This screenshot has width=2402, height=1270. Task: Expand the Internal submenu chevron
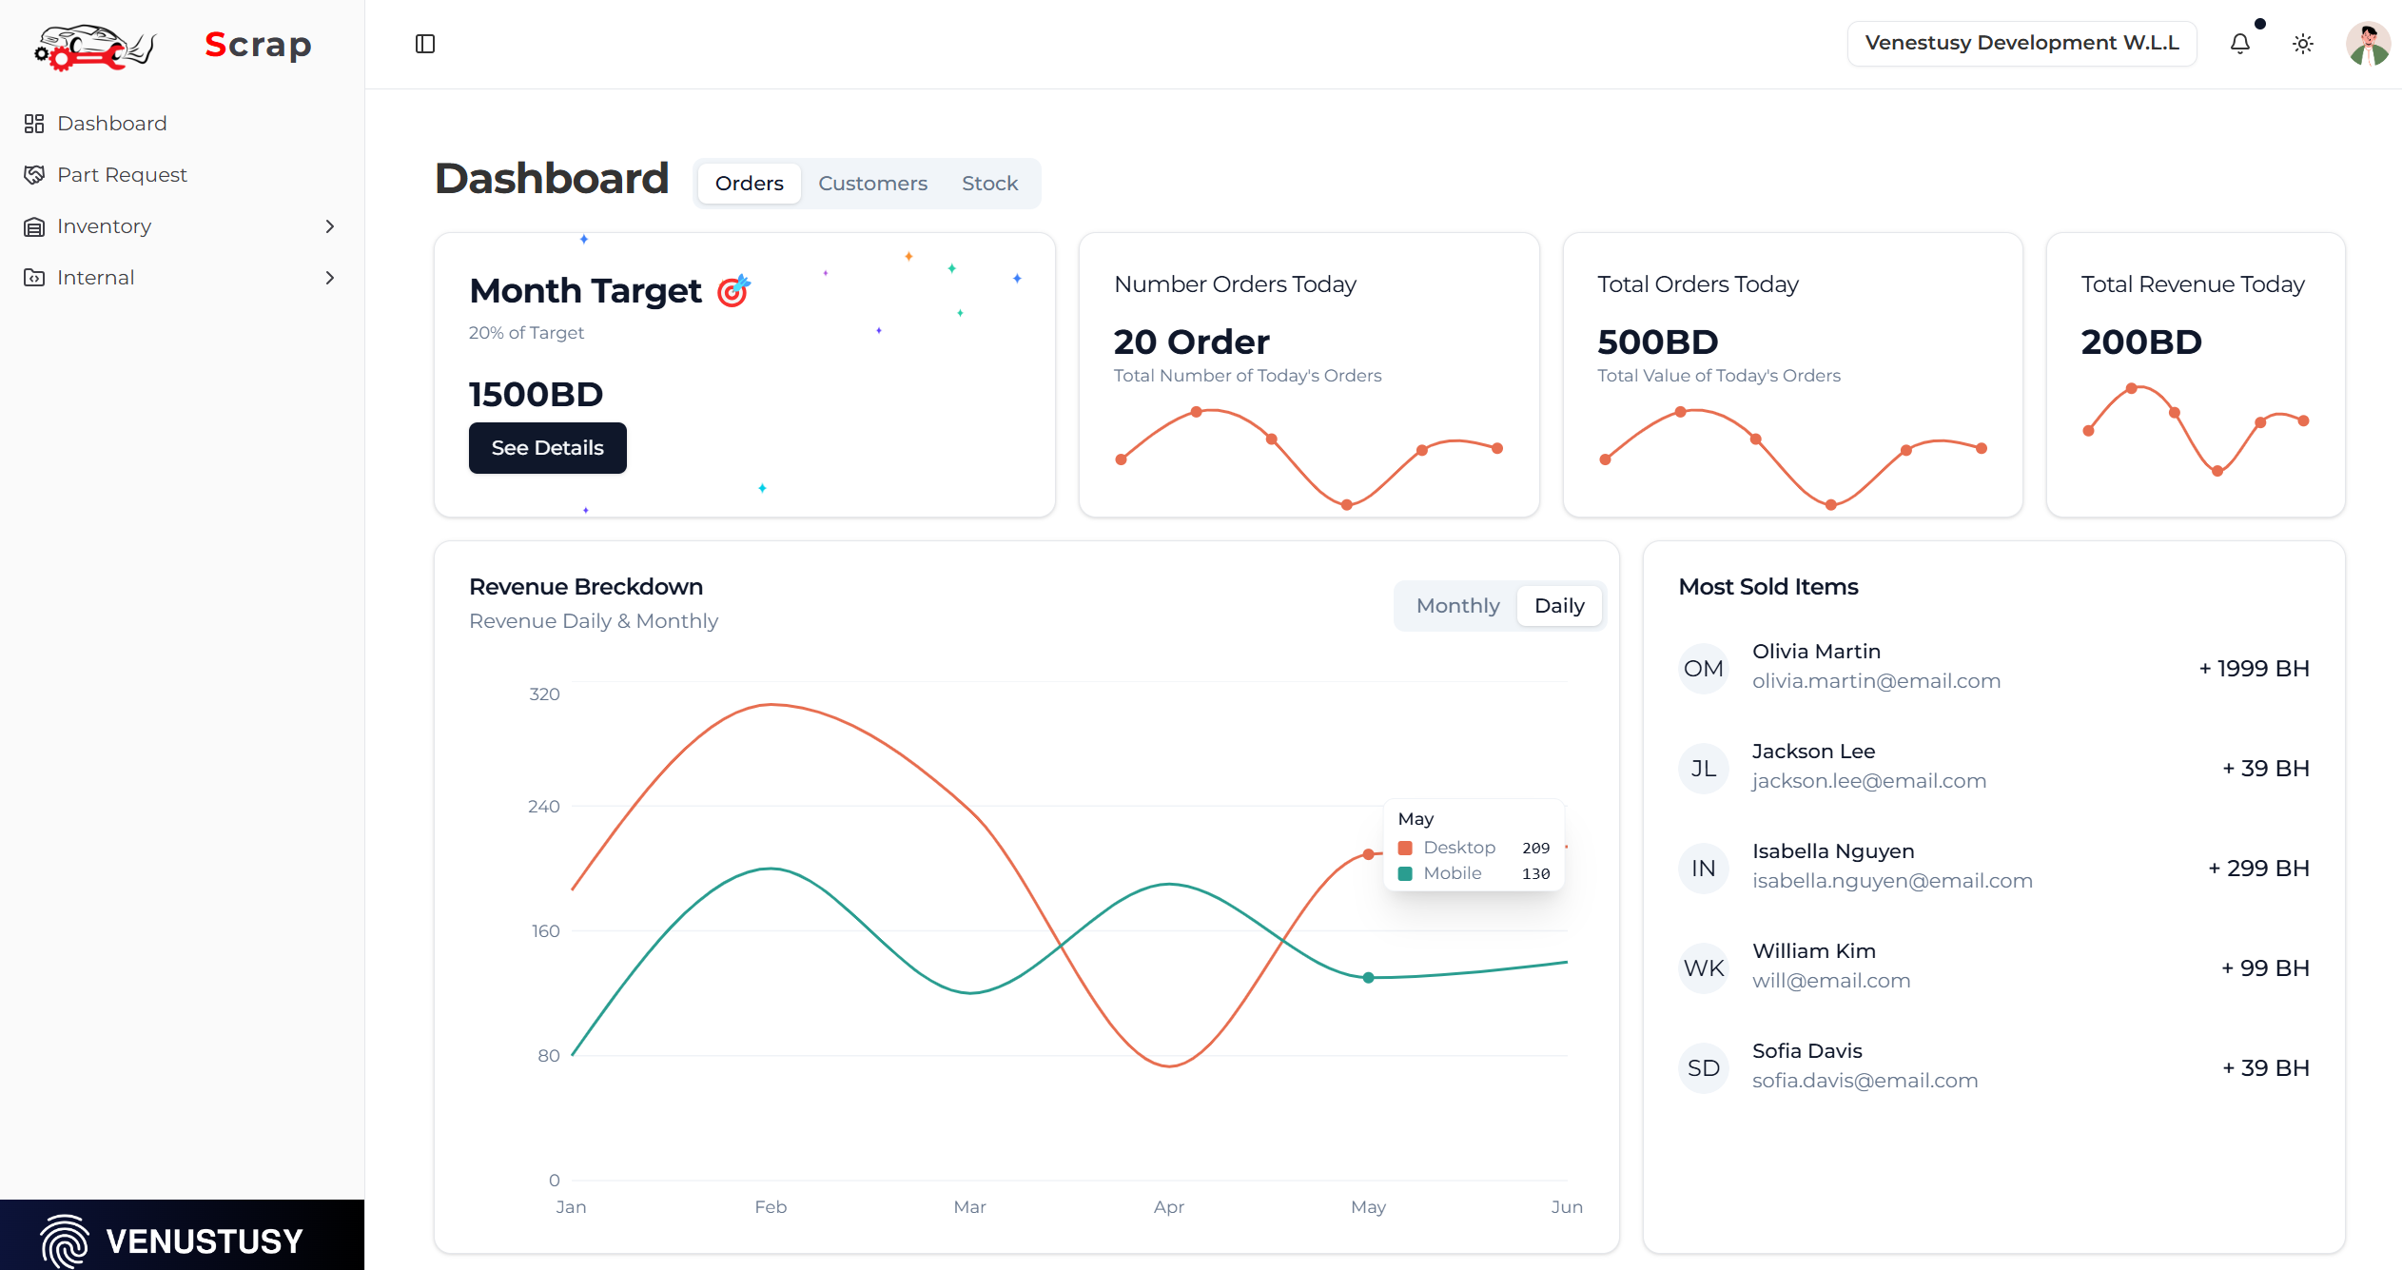330,278
